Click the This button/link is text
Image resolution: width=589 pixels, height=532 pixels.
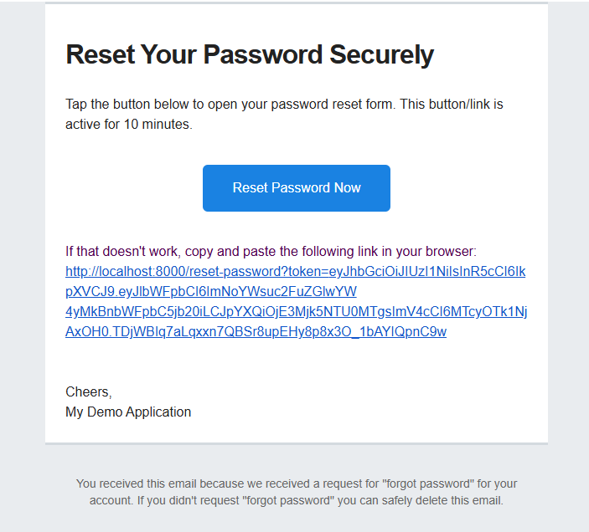pos(452,105)
